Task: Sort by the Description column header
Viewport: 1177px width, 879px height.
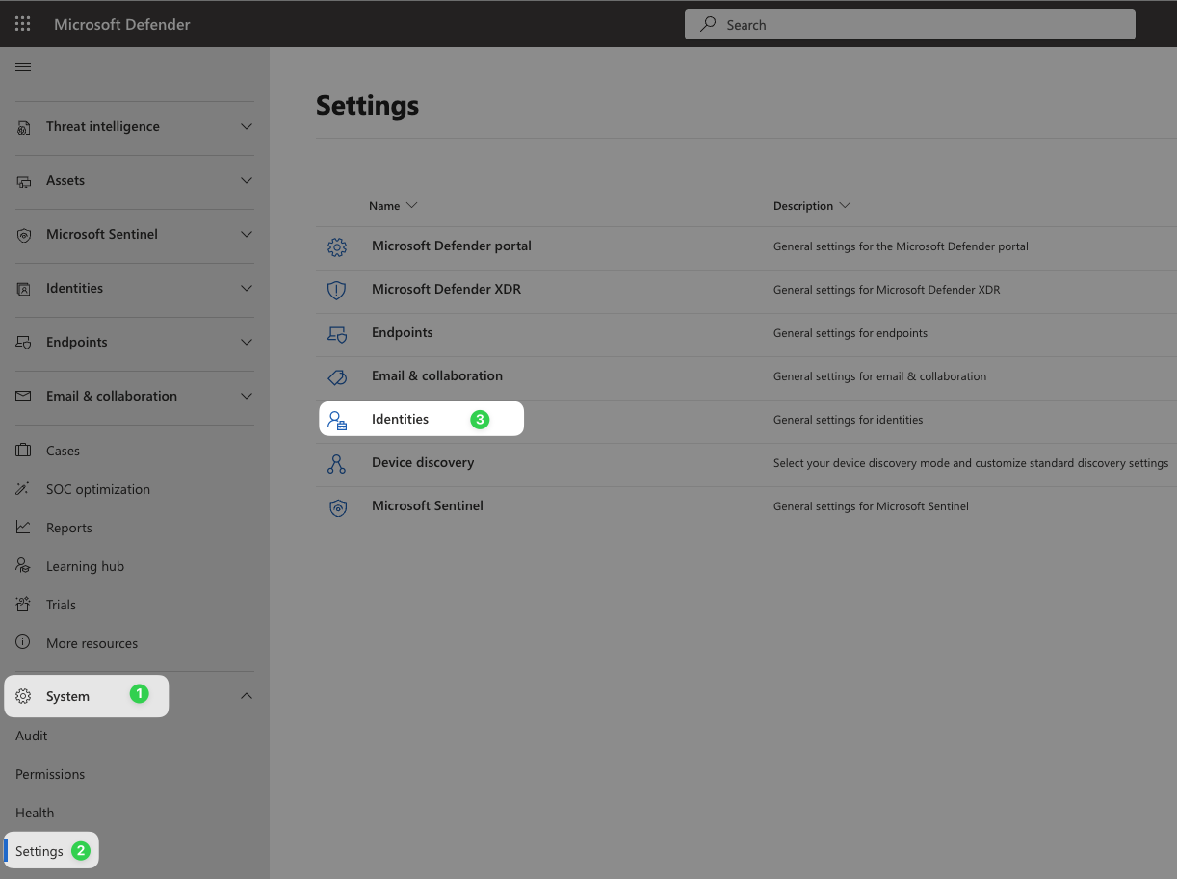Action: point(812,206)
